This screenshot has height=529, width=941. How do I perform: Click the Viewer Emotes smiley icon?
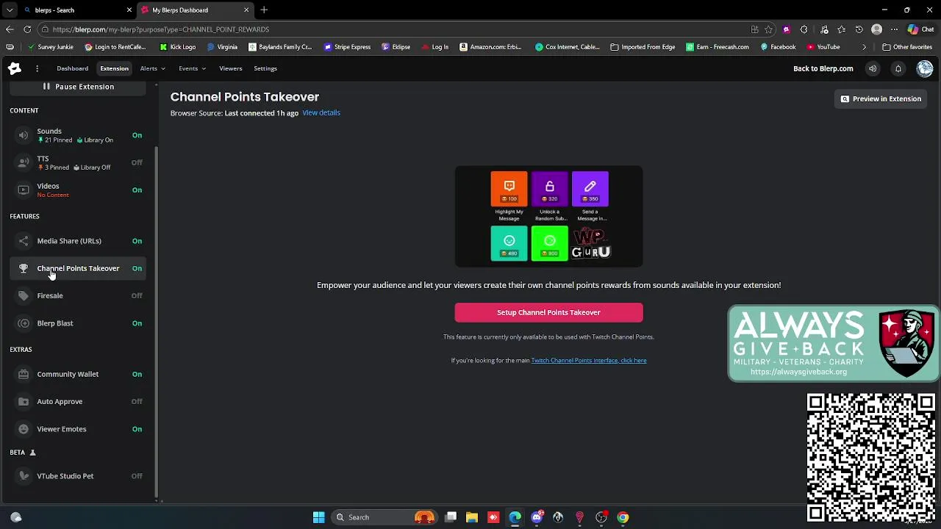(x=24, y=429)
